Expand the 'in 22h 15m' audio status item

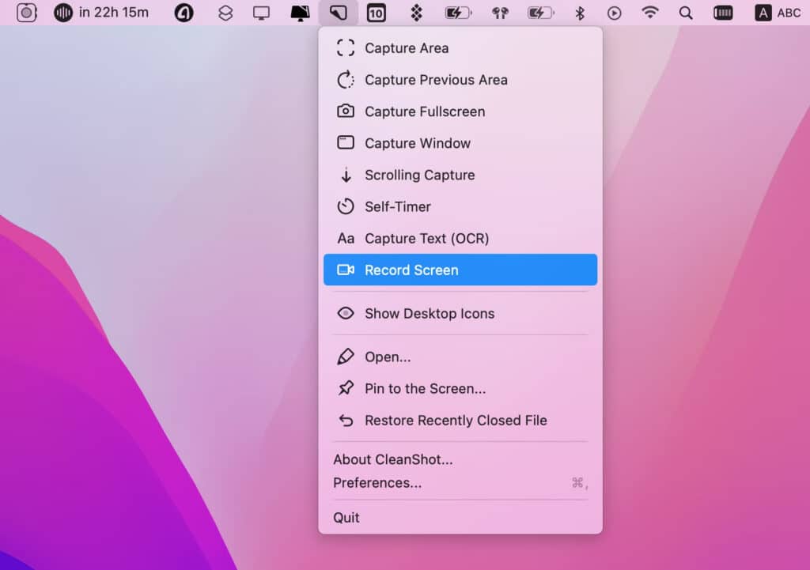pos(101,13)
